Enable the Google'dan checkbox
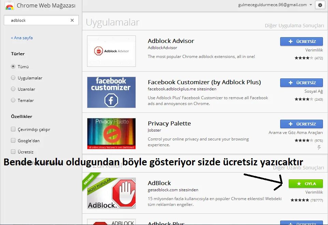328x225 pixels. [x=13, y=140]
